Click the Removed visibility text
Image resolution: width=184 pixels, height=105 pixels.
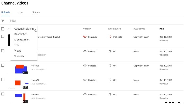point(93,37)
